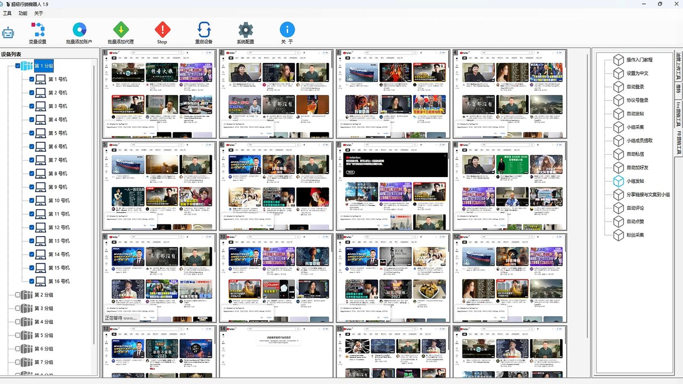Click the 设置为中文 label
Screen dimensions: 683x384
click(637, 73)
